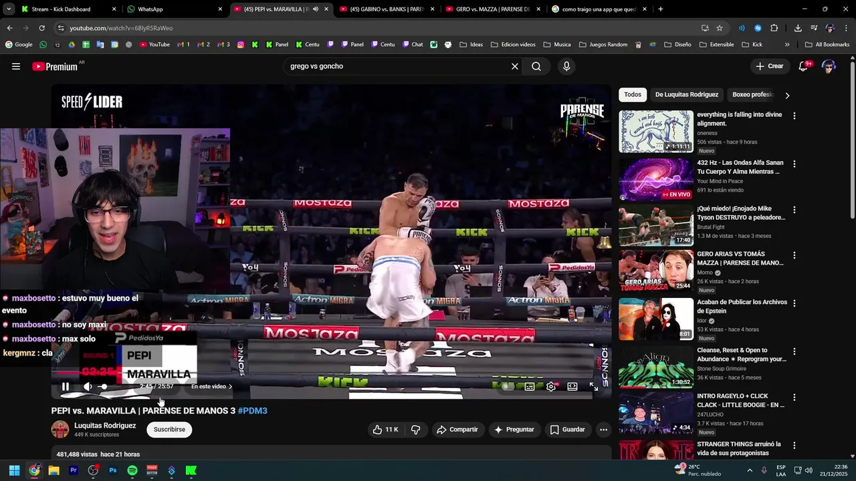Start a voice search with the microphone
The height and width of the screenshot is (481, 856).
pyautogui.click(x=566, y=66)
